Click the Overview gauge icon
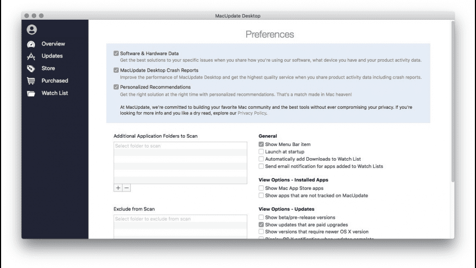Viewport: 476px width, 268px height. point(31,44)
